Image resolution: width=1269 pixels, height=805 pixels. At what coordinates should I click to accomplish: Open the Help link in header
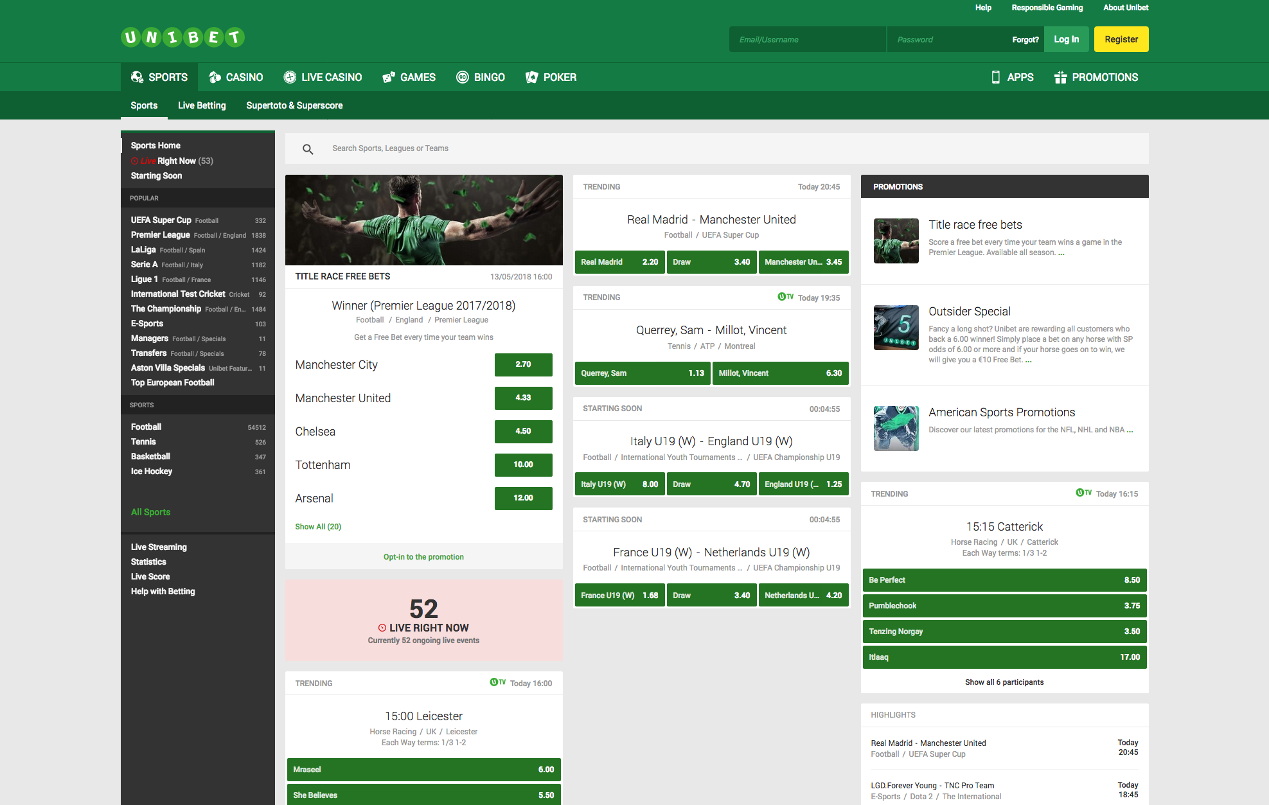[x=983, y=8]
